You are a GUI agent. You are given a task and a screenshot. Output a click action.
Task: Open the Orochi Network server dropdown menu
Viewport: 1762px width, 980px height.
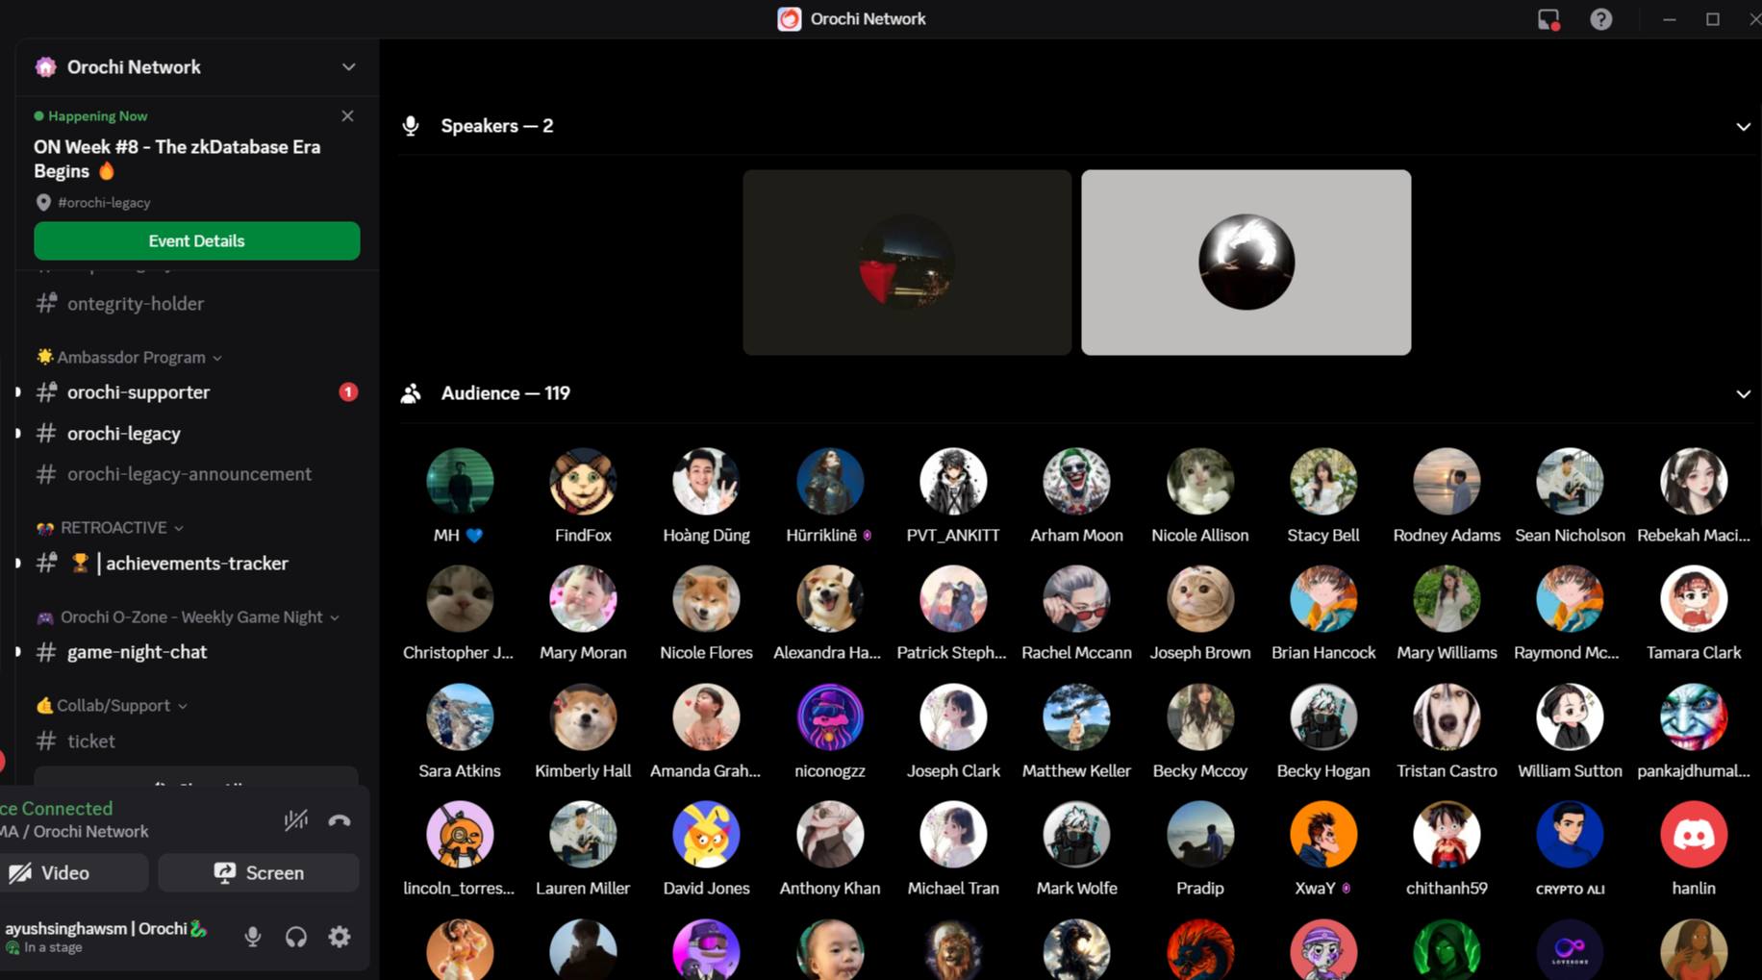[x=348, y=67]
